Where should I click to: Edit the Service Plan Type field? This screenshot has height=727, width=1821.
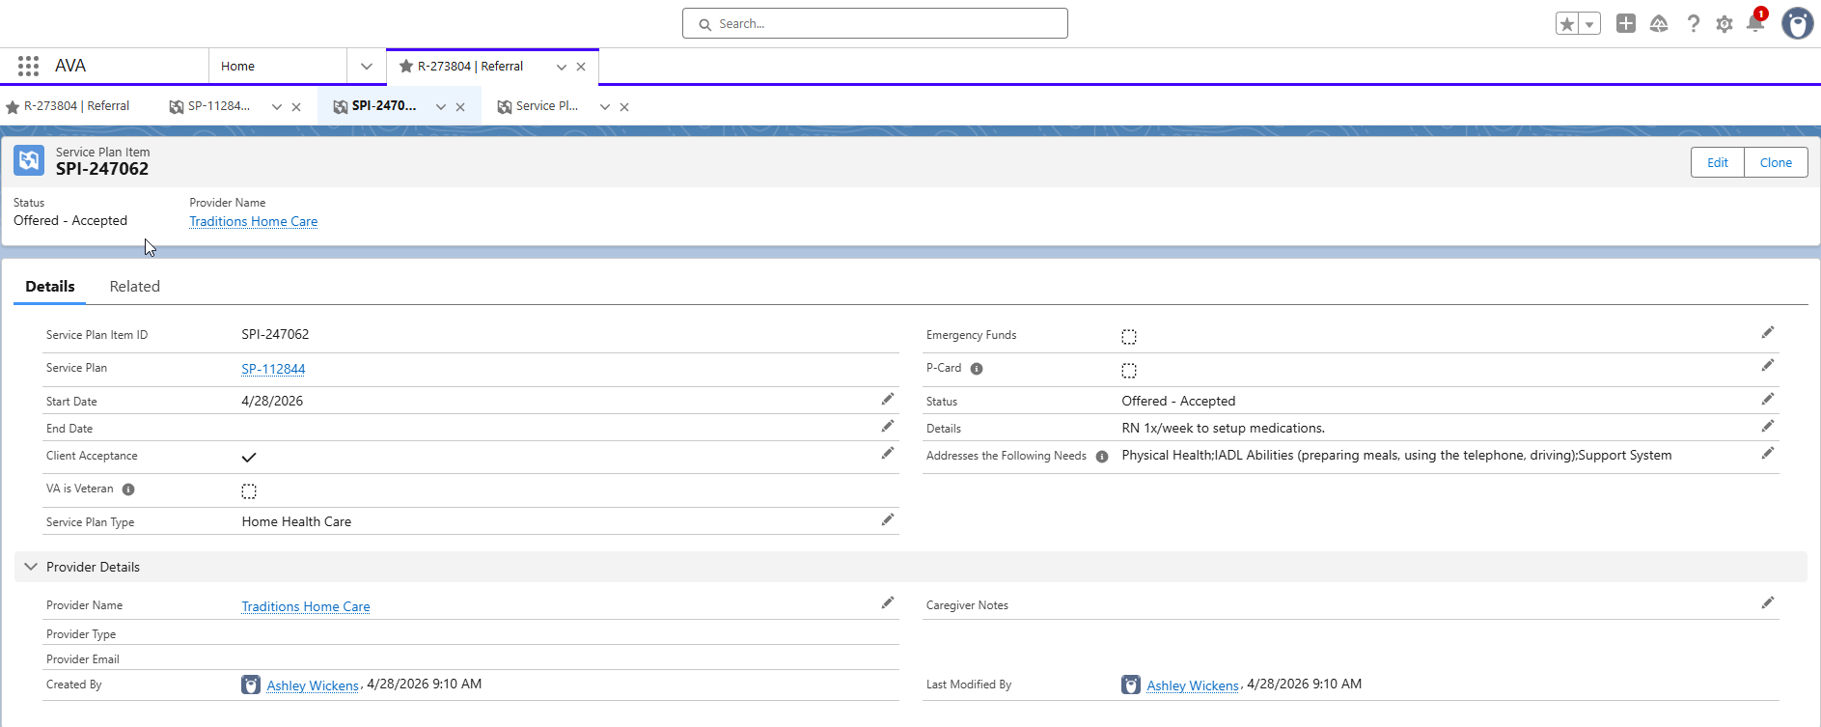(x=888, y=520)
